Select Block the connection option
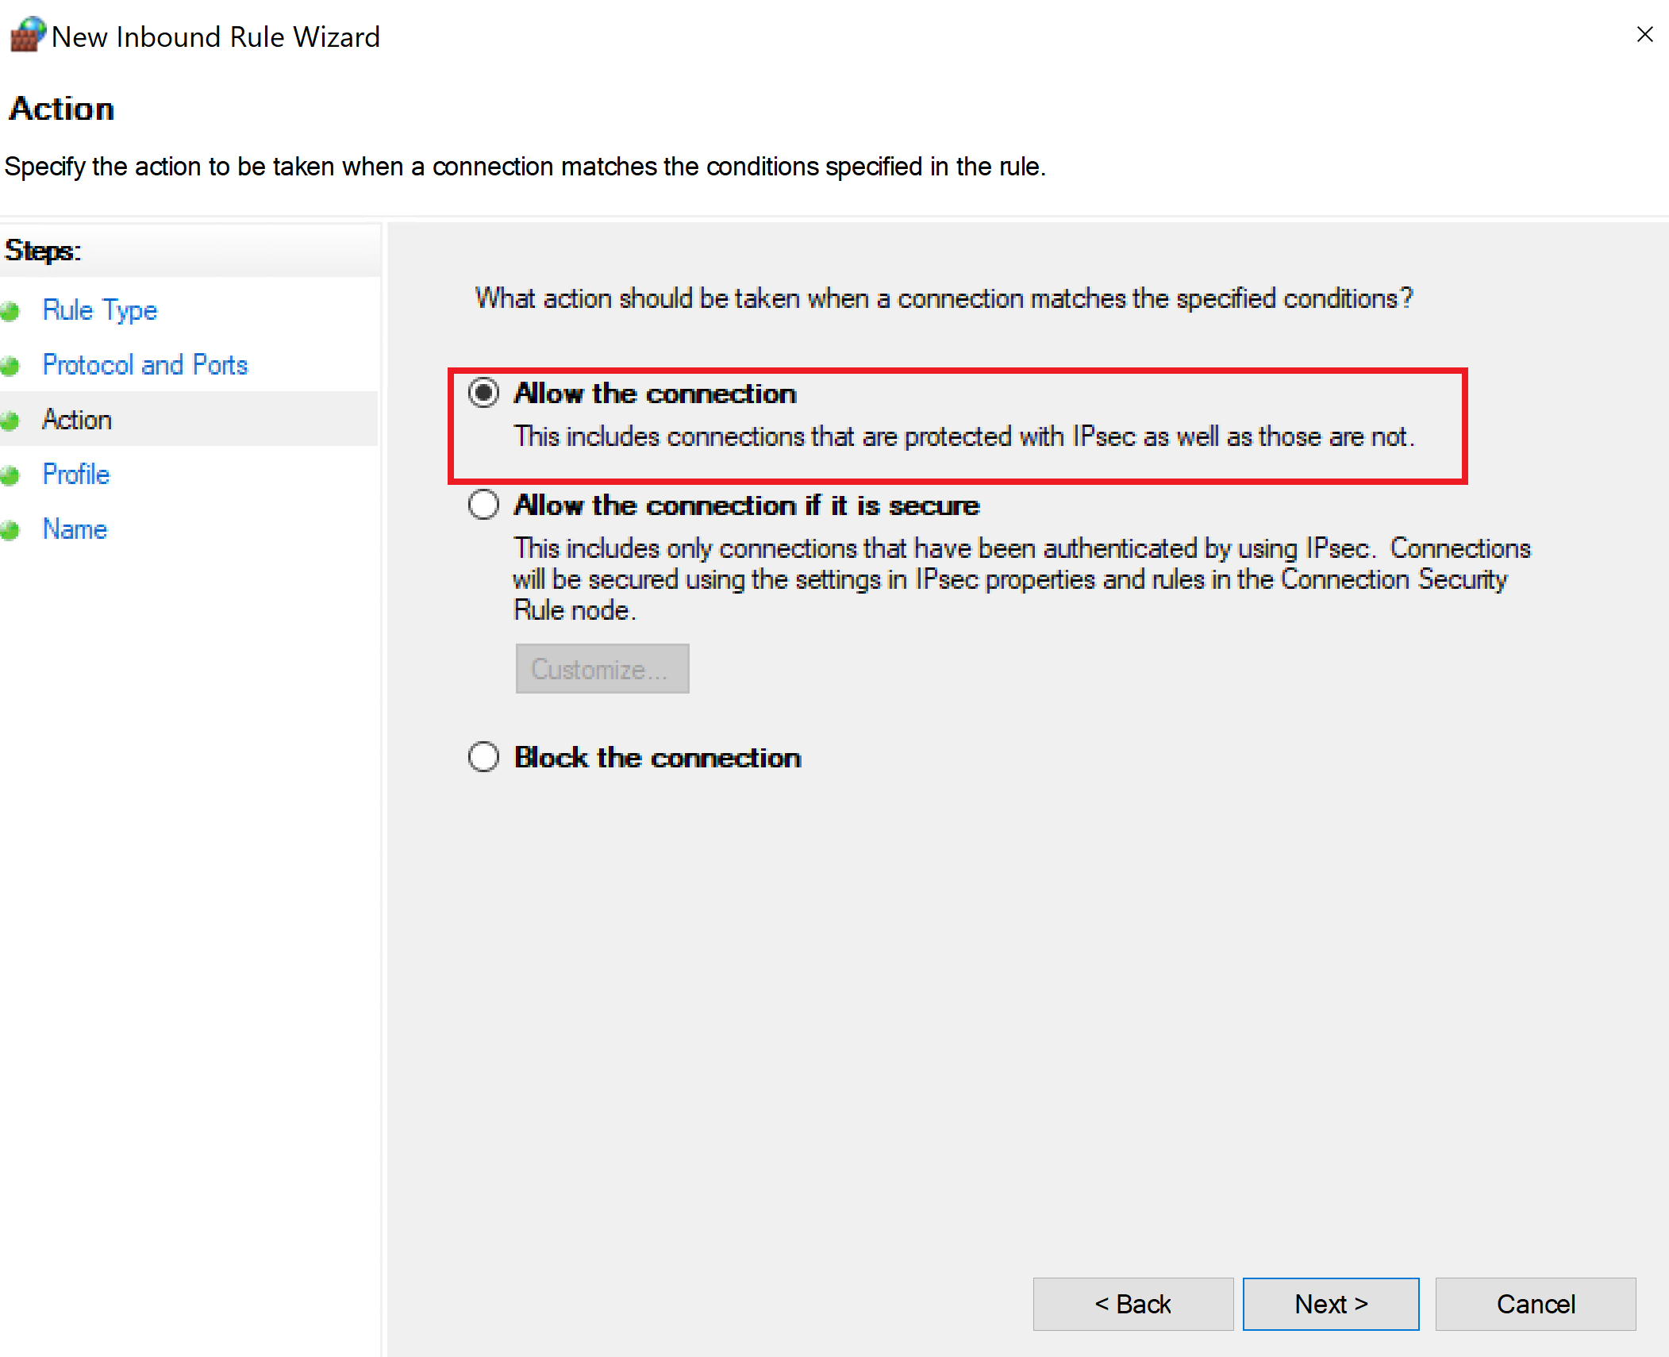This screenshot has width=1669, height=1357. (x=483, y=757)
